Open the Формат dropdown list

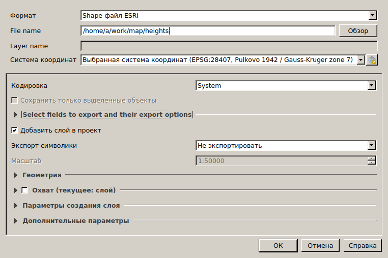(372, 16)
